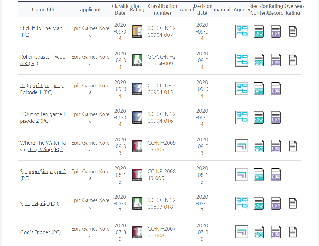
Task: Open decision content icon for Sonic Mania
Action: pyautogui.click(x=259, y=203)
